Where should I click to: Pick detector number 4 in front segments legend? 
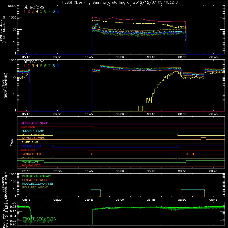tap(37, 11)
